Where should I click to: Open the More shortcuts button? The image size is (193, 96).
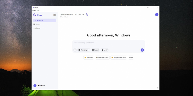click(x=131, y=58)
